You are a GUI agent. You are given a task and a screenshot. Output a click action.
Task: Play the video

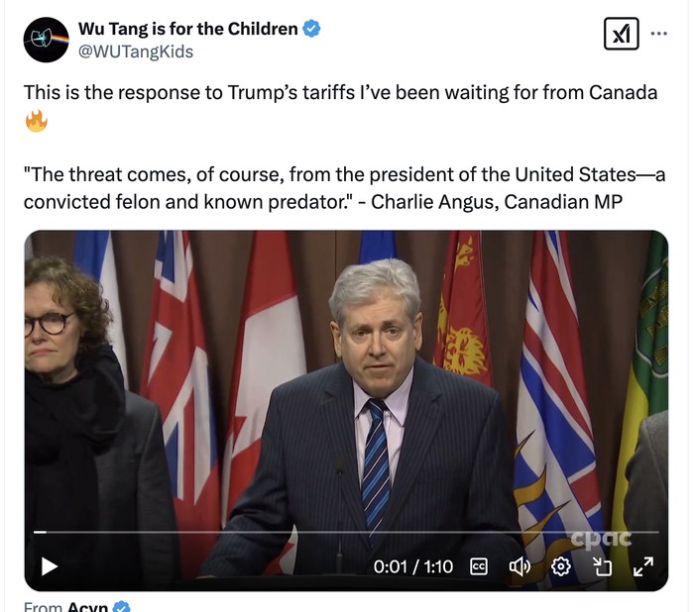point(49,566)
